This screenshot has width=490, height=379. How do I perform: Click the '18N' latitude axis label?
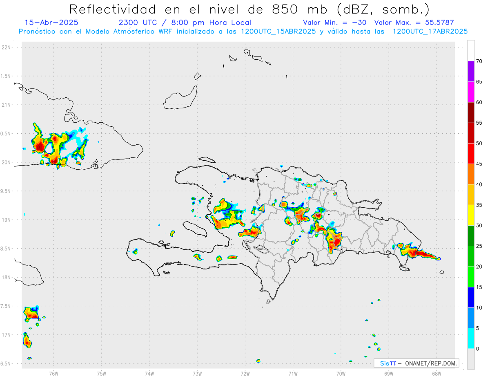(x=7, y=277)
